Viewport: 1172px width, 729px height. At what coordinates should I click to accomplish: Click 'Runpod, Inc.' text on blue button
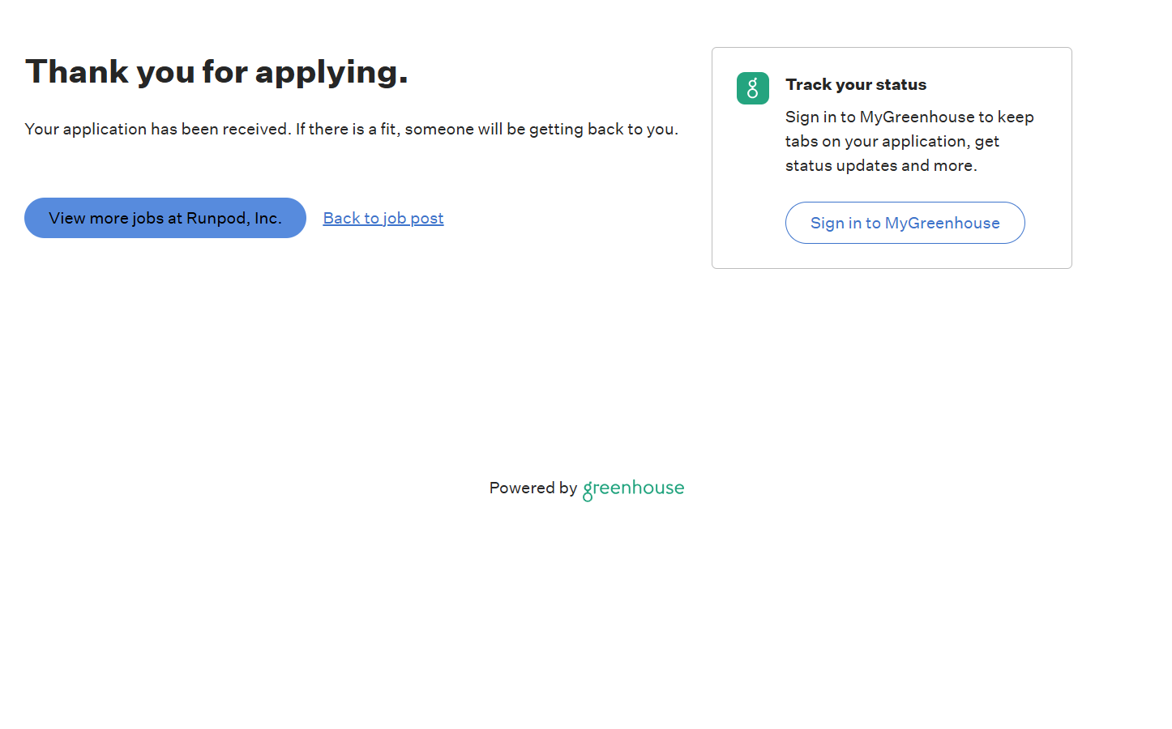[x=233, y=218]
